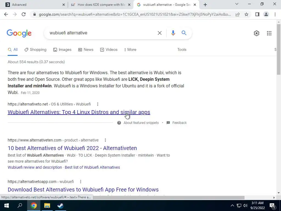
Task: Open 10 best Alternatives of Wubiuefi 2022 result
Action: tap(72, 148)
